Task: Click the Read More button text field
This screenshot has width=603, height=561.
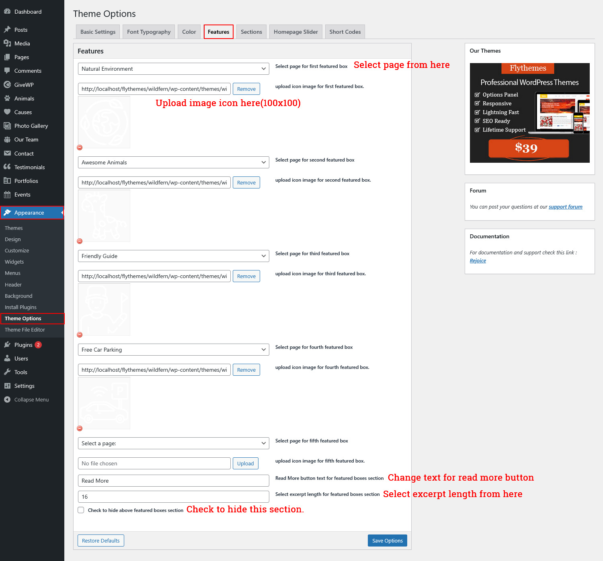Action: click(173, 481)
